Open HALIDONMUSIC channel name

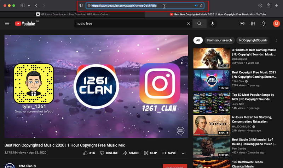tap(242, 127)
